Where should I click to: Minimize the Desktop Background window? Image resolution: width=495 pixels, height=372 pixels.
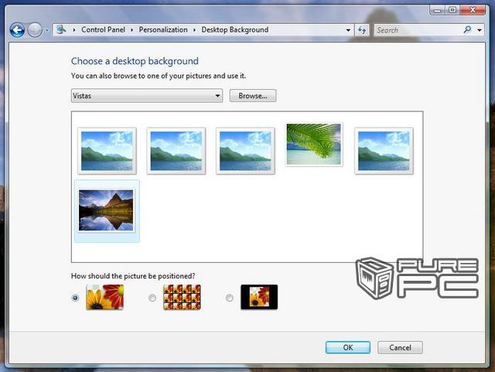pyautogui.click(x=437, y=10)
